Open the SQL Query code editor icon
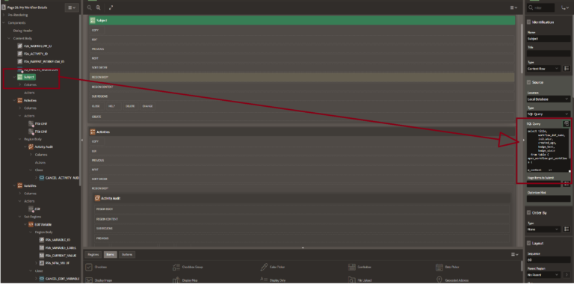The height and width of the screenshot is (284, 574). coord(567,124)
